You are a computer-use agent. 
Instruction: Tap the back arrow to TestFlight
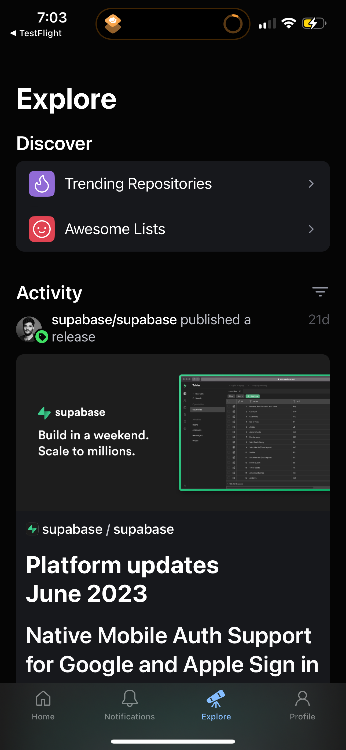(x=13, y=33)
